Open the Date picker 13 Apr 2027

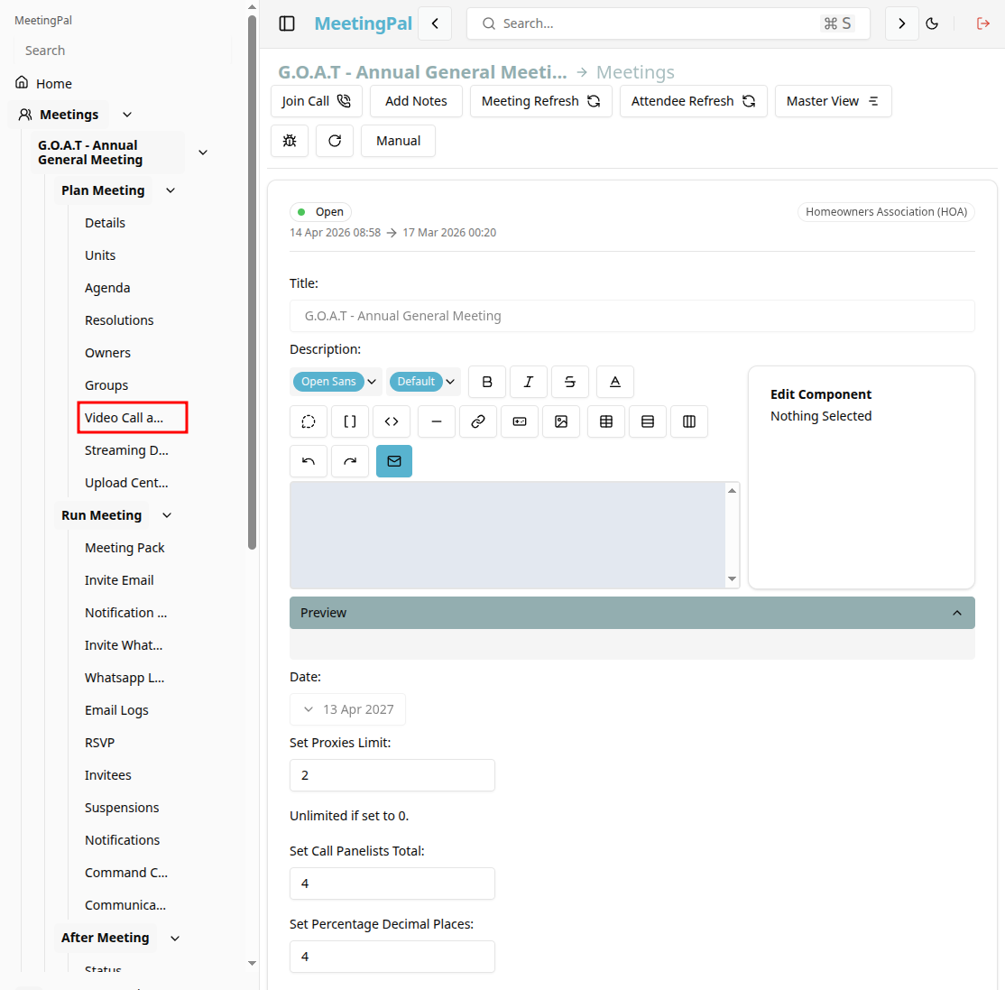pyautogui.click(x=347, y=709)
